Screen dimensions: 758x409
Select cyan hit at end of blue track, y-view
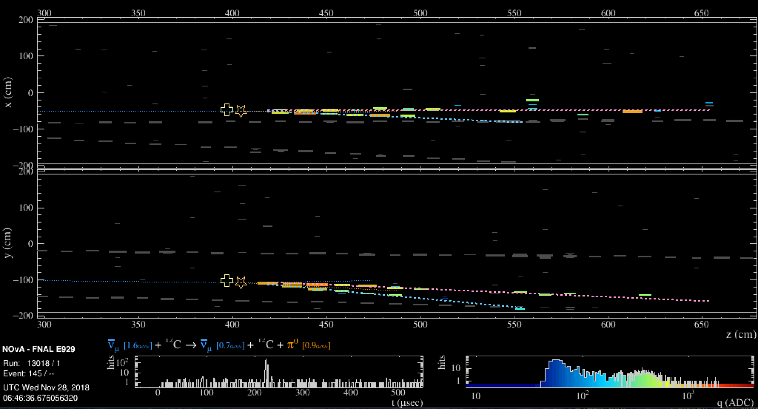tap(520, 309)
